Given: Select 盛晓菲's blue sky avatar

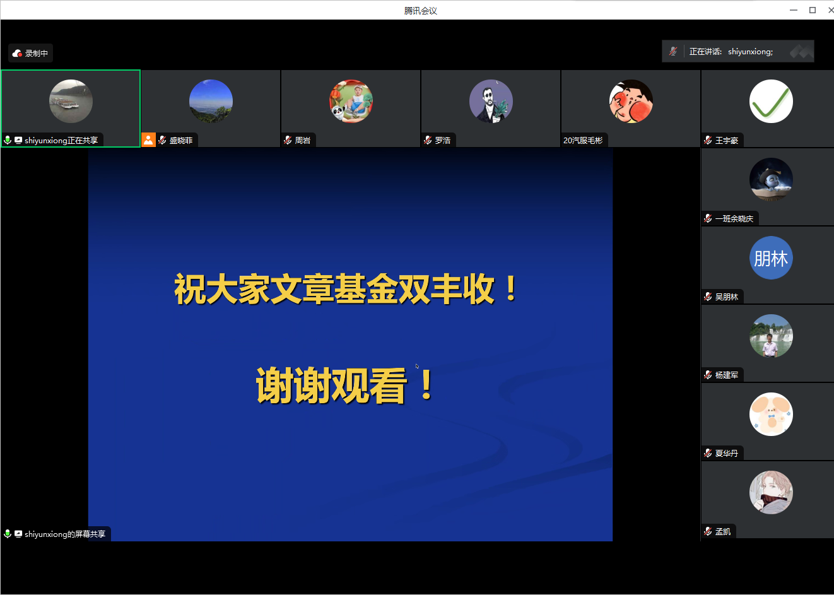Looking at the screenshot, I should (211, 101).
